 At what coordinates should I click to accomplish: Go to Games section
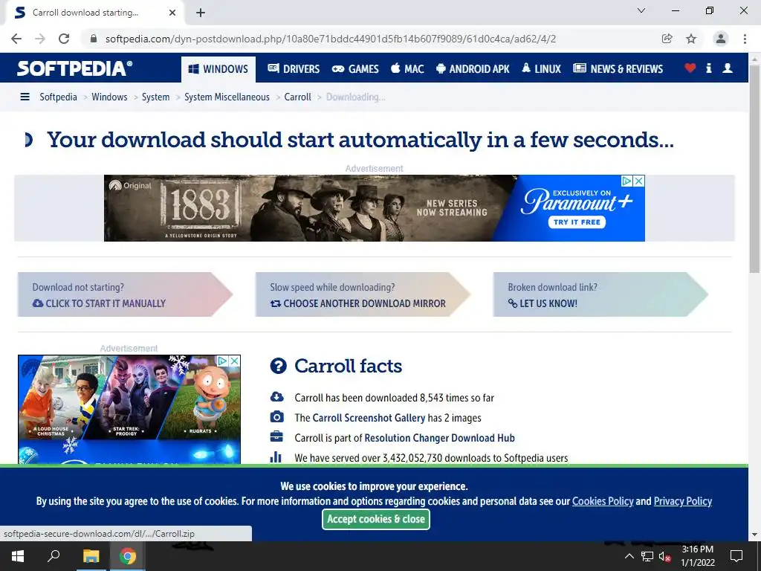point(355,69)
